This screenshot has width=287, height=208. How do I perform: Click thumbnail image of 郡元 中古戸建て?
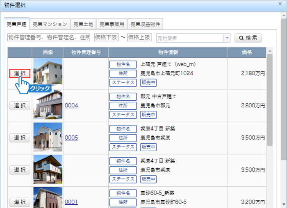(x=48, y=105)
